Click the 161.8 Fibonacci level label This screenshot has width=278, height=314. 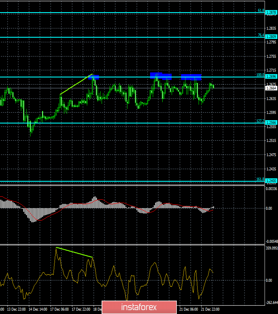tap(260, 179)
